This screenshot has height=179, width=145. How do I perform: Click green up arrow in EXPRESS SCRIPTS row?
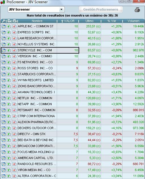9,32
